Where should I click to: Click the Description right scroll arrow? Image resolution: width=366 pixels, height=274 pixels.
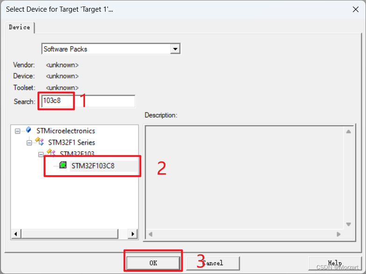pos(339,234)
